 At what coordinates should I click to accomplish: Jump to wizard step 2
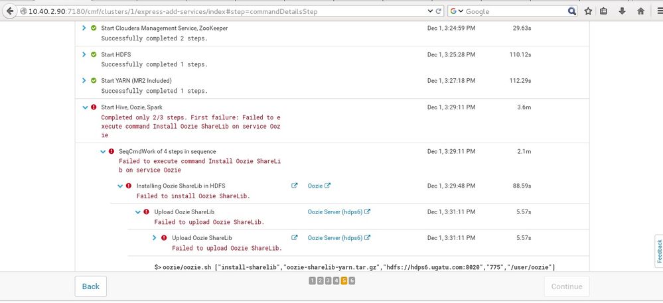pyautogui.click(x=320, y=280)
